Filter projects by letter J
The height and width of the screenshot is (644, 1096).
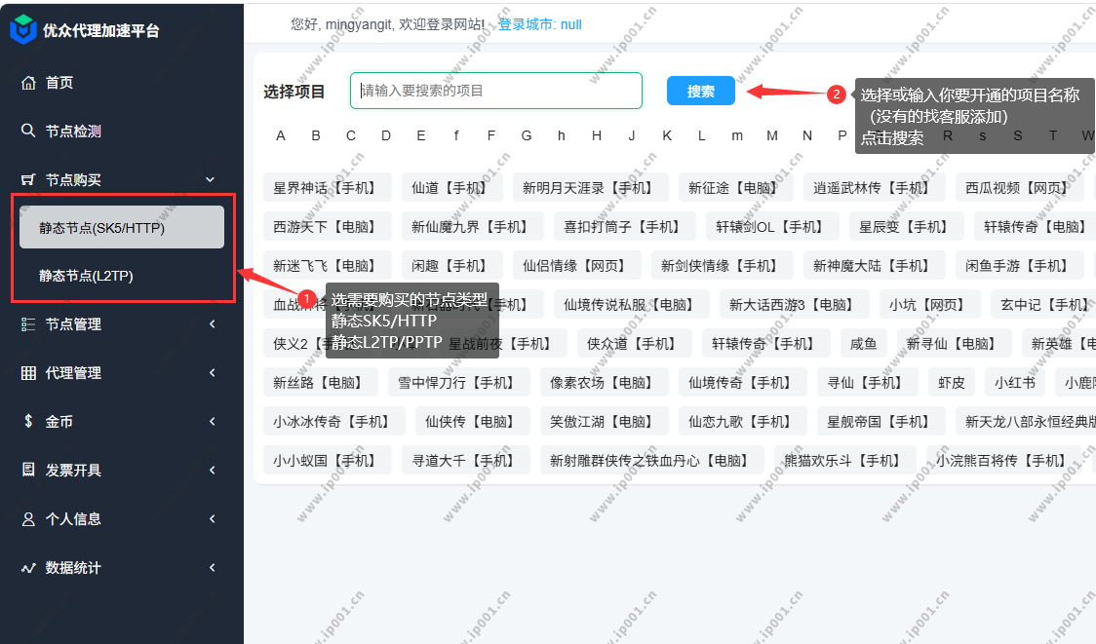coord(632,135)
